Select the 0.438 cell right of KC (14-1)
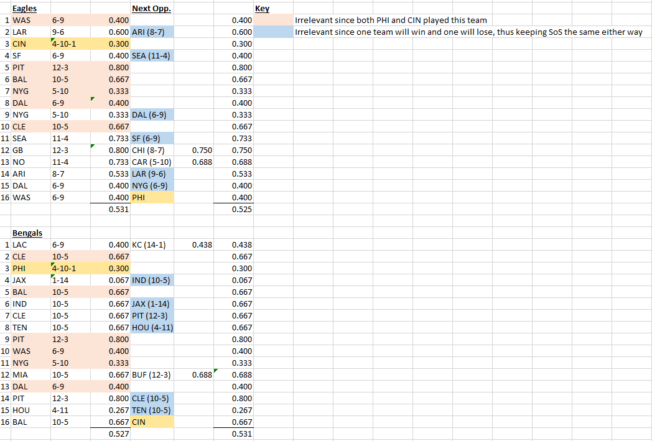 (x=193, y=245)
